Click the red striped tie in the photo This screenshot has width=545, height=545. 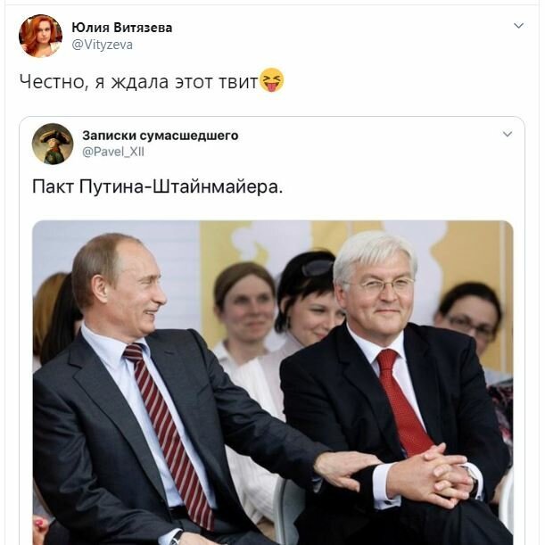(168, 434)
